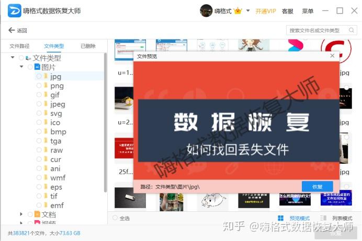362x241 pixels.
Task: Switch to the 文件路径 tab
Action: pyautogui.click(x=20, y=46)
